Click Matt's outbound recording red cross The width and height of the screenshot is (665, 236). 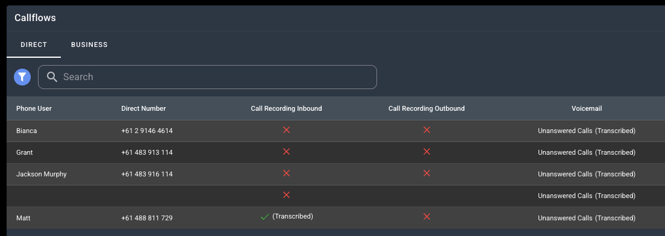click(x=426, y=217)
